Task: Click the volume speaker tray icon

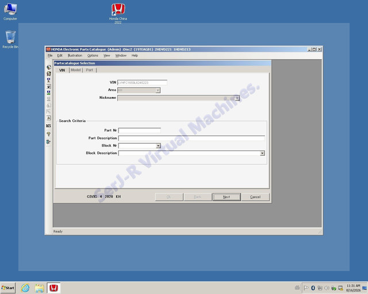Action: (327, 288)
